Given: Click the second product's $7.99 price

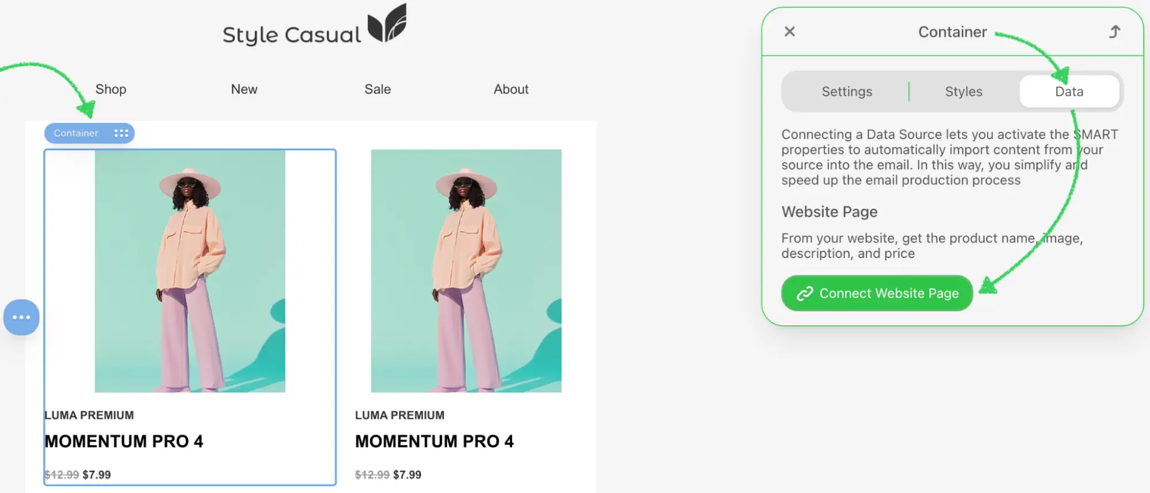Looking at the screenshot, I should pyautogui.click(x=407, y=475).
